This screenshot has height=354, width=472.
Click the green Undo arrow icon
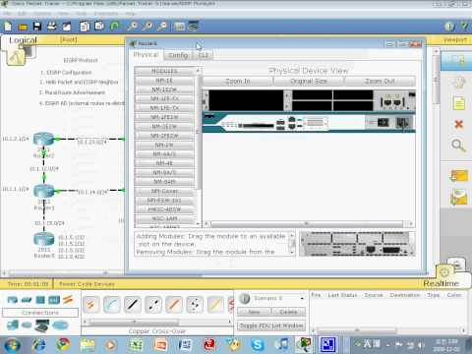[114, 27]
